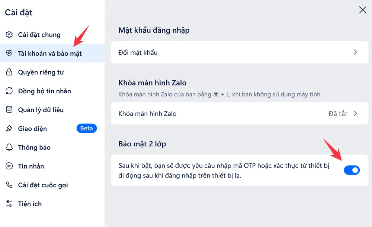Click the padlock icon beside Quyền riêng tư
Image resolution: width=372 pixels, height=227 pixels.
[9, 72]
